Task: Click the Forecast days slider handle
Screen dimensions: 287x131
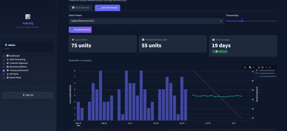Action: (x=242, y=21)
